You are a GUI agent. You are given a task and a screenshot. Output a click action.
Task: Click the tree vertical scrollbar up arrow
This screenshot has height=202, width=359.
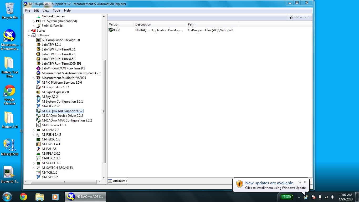click(104, 16)
